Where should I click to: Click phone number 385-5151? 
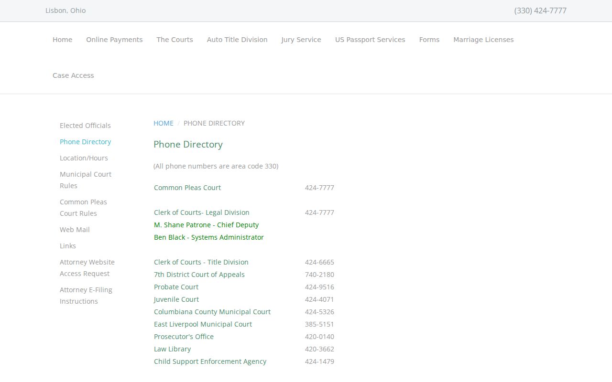[319, 324]
